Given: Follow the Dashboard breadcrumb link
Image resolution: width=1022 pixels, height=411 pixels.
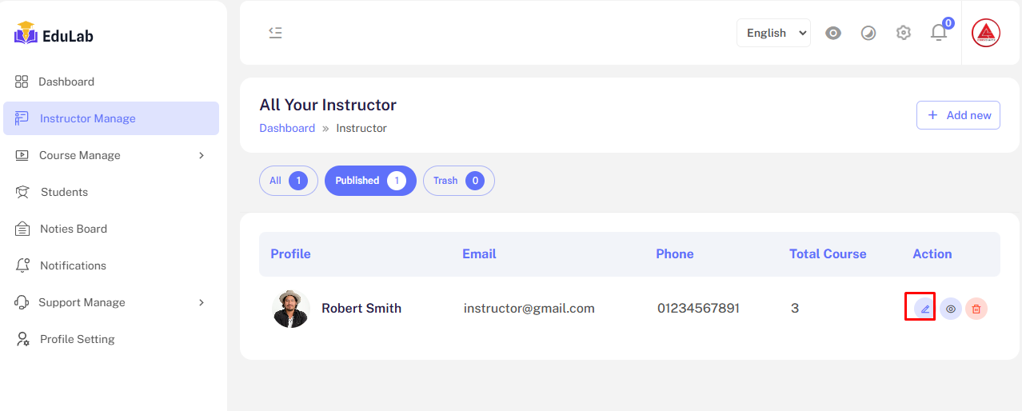Looking at the screenshot, I should tap(287, 128).
